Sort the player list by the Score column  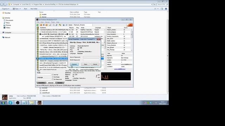[126, 28]
